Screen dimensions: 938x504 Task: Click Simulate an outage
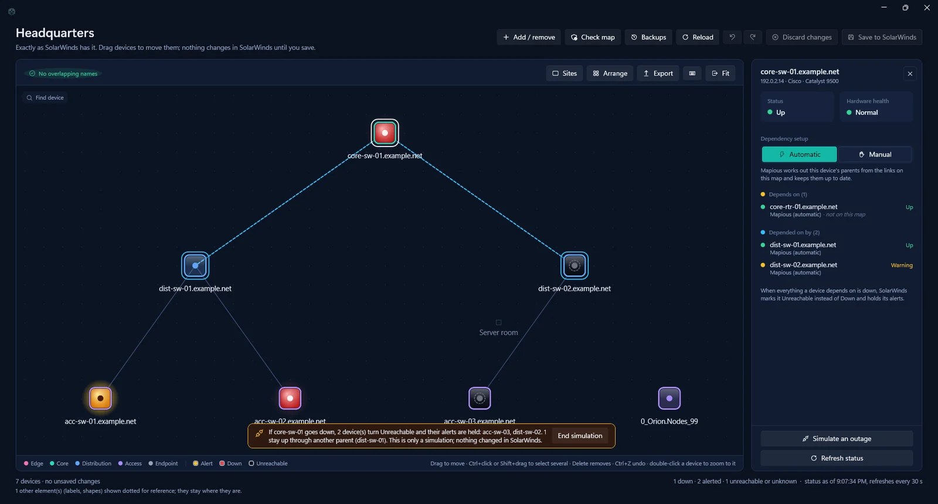(x=837, y=438)
